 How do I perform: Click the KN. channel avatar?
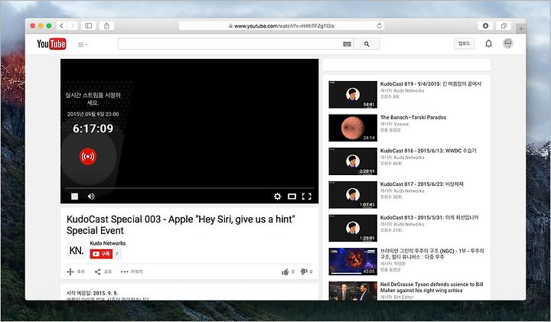point(77,250)
